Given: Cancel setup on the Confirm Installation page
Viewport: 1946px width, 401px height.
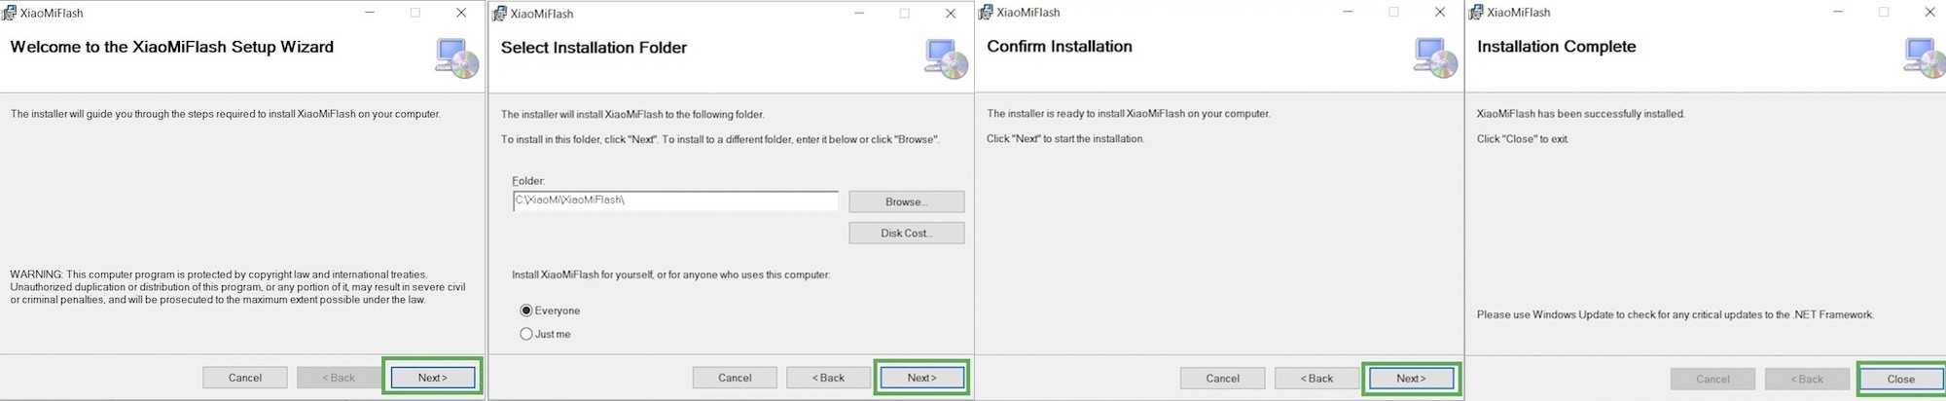Looking at the screenshot, I should [x=1222, y=378].
